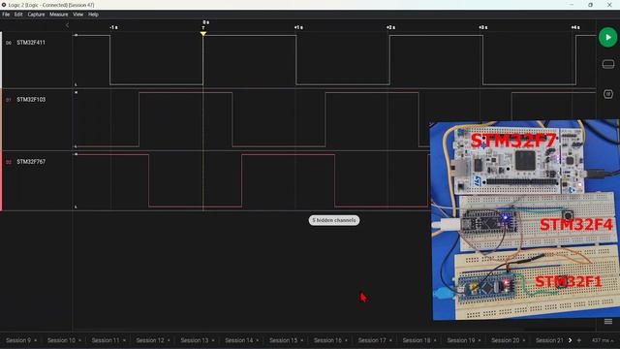This screenshot has height=349, width=620.
Task: Collapse the channel label sidebar arrow
Action: (67, 25)
